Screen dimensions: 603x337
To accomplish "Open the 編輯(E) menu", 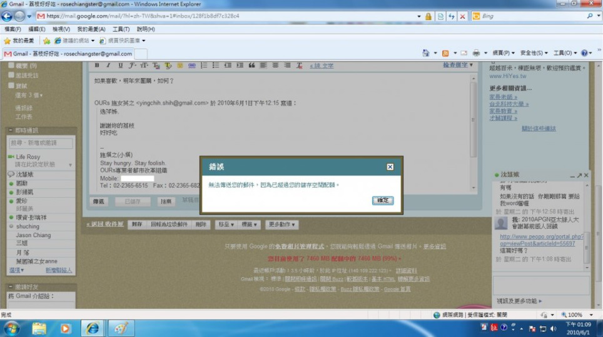I will tap(36, 29).
